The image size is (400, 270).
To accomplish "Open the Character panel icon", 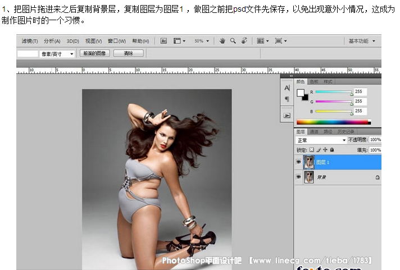I will pos(287,88).
